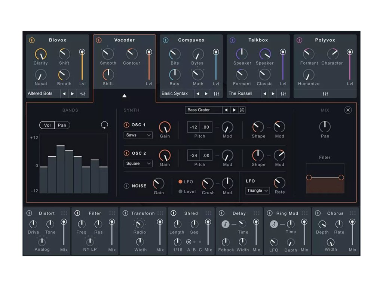Switch bands view to Vol

click(x=47, y=125)
